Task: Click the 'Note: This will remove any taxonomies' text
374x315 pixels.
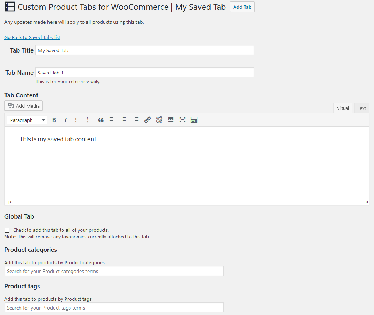Action: click(77, 237)
